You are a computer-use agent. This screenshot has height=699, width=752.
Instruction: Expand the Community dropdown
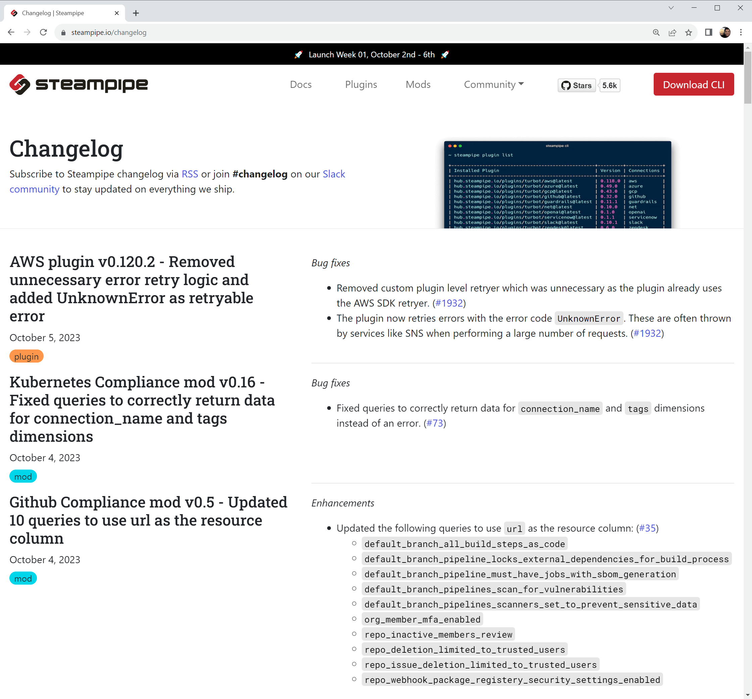pos(494,84)
